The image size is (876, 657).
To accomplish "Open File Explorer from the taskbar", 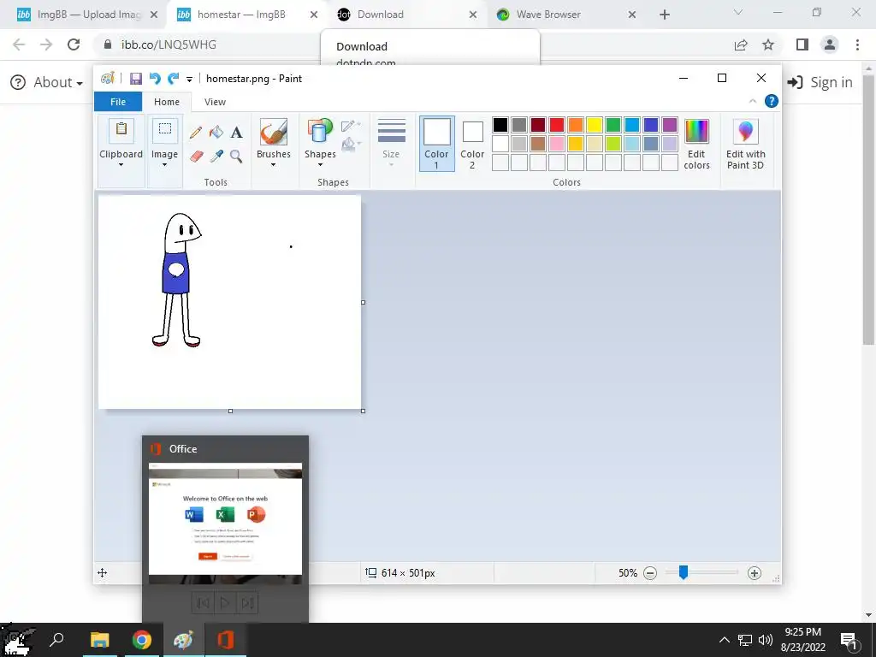I will click(100, 640).
